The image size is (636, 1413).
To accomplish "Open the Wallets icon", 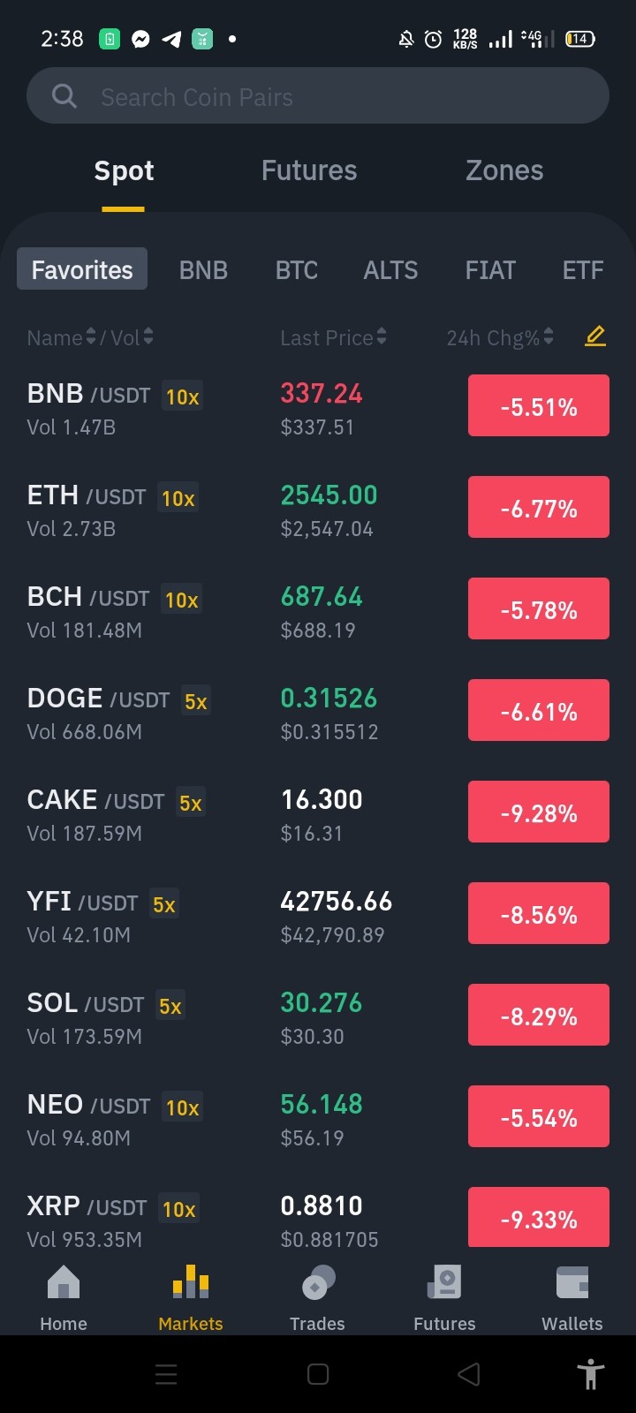I will tap(572, 1282).
